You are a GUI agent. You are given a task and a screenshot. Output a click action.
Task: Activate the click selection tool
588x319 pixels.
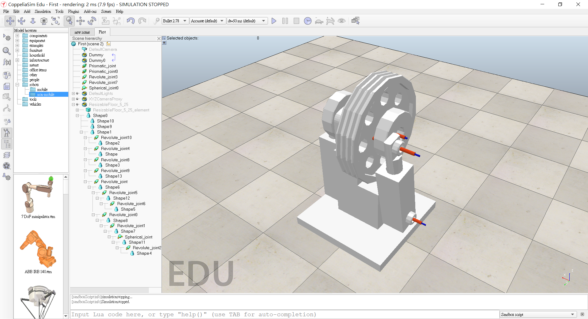69,21
